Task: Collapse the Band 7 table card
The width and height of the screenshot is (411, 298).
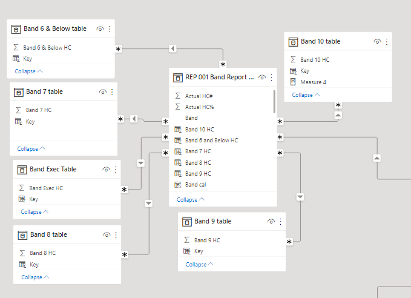Action: coord(31,149)
